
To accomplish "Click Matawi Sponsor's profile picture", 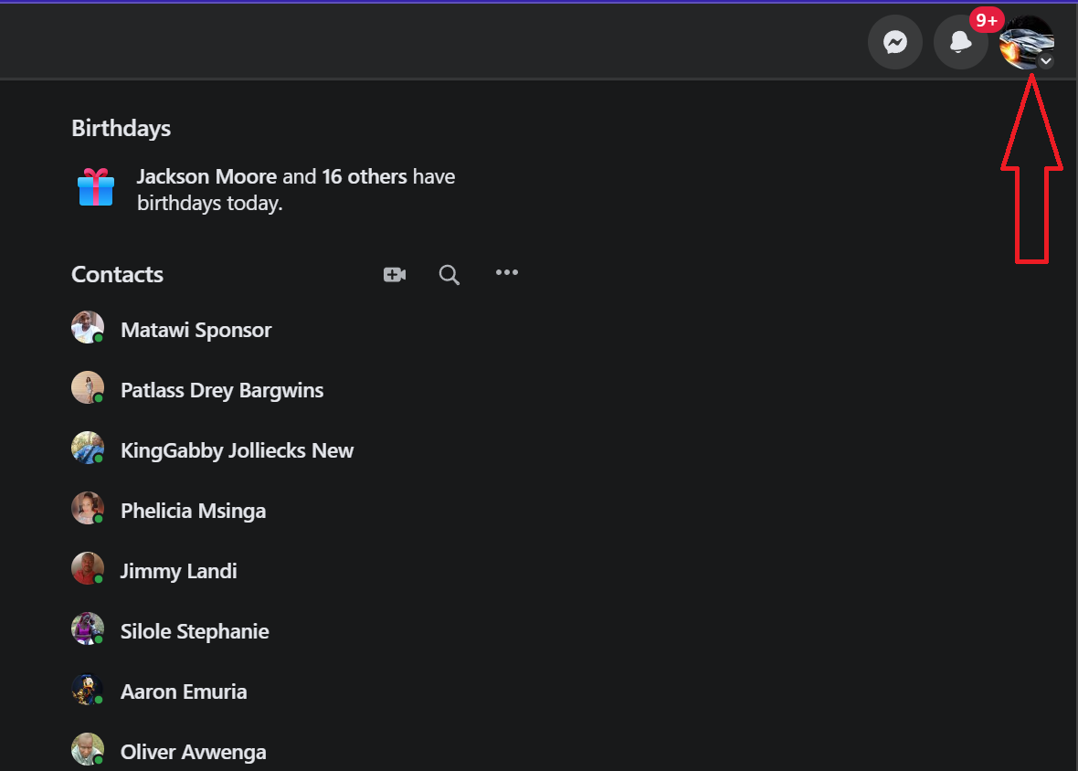I will click(88, 328).
